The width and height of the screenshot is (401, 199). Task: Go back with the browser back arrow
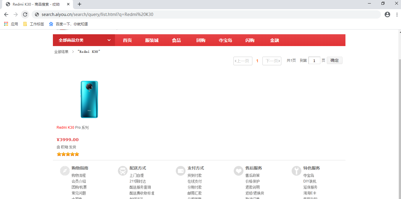coord(6,14)
